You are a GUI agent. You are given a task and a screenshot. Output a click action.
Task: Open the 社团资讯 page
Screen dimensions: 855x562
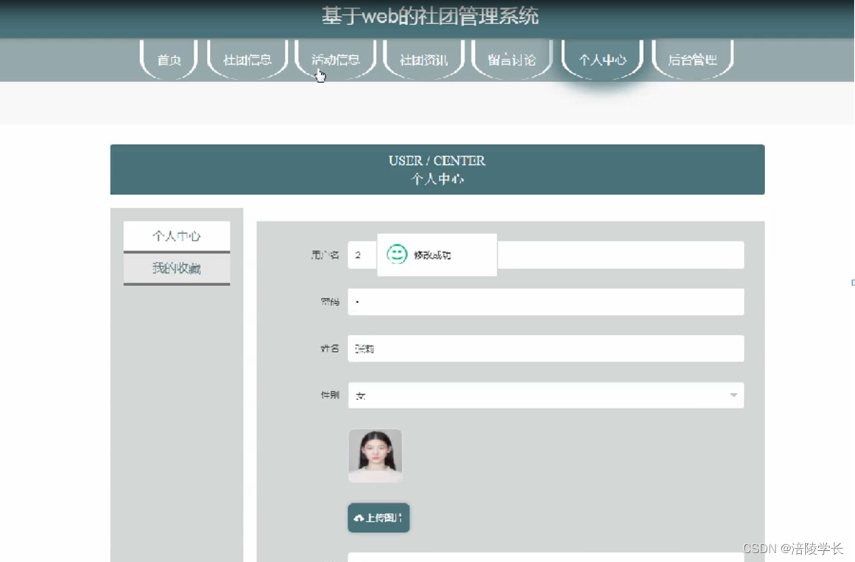pos(423,59)
